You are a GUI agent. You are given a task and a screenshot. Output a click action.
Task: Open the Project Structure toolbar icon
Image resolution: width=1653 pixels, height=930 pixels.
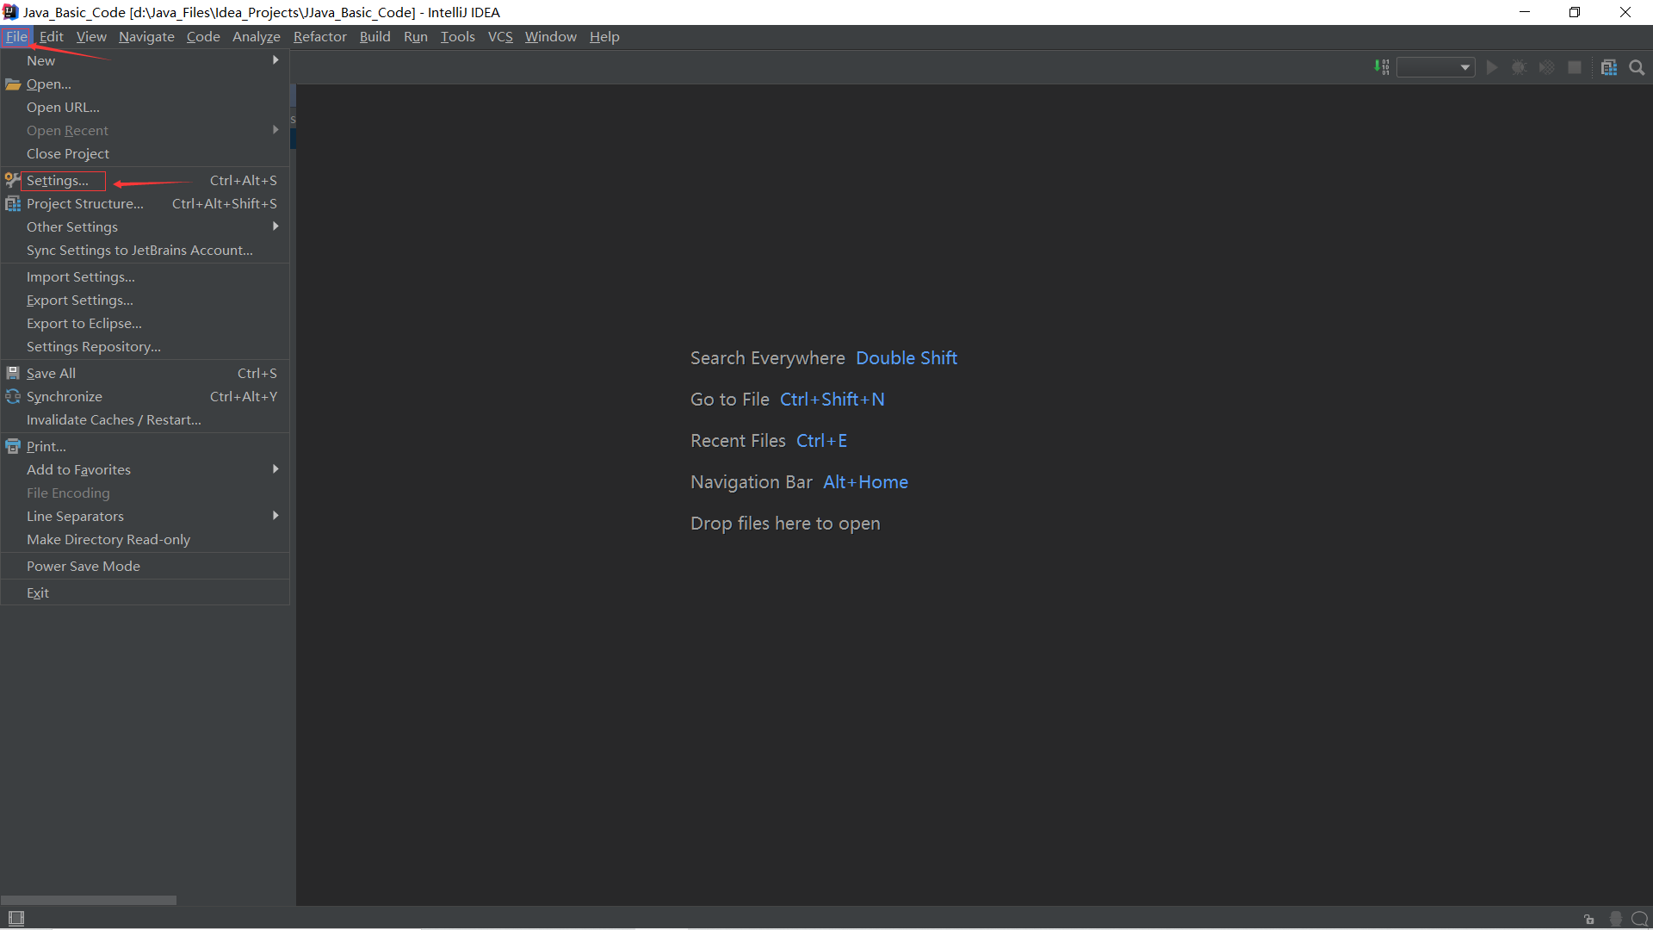click(x=1608, y=67)
